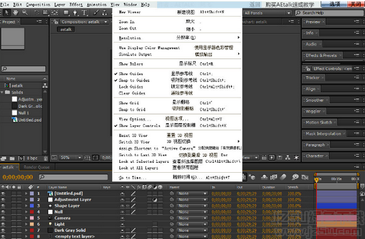Click the lock icon in Effect Controls panel
The image size is (365, 239).
307,69
